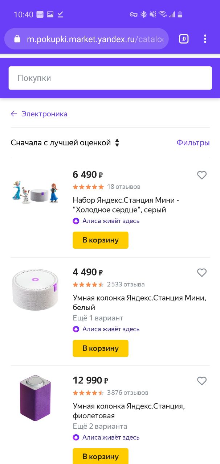The width and height of the screenshot is (220, 464).
Task: Open the Фильтры menu
Action: point(193,143)
